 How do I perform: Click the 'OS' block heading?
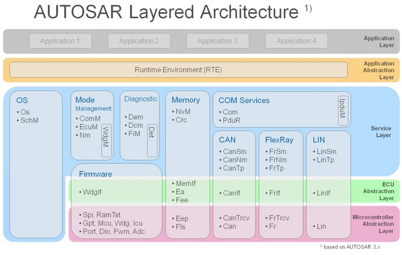click(x=22, y=100)
